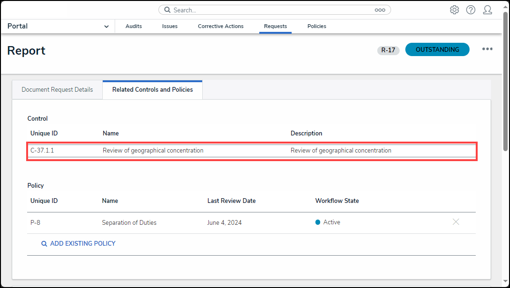
Task: Open the settings gear icon
Action: click(x=454, y=10)
